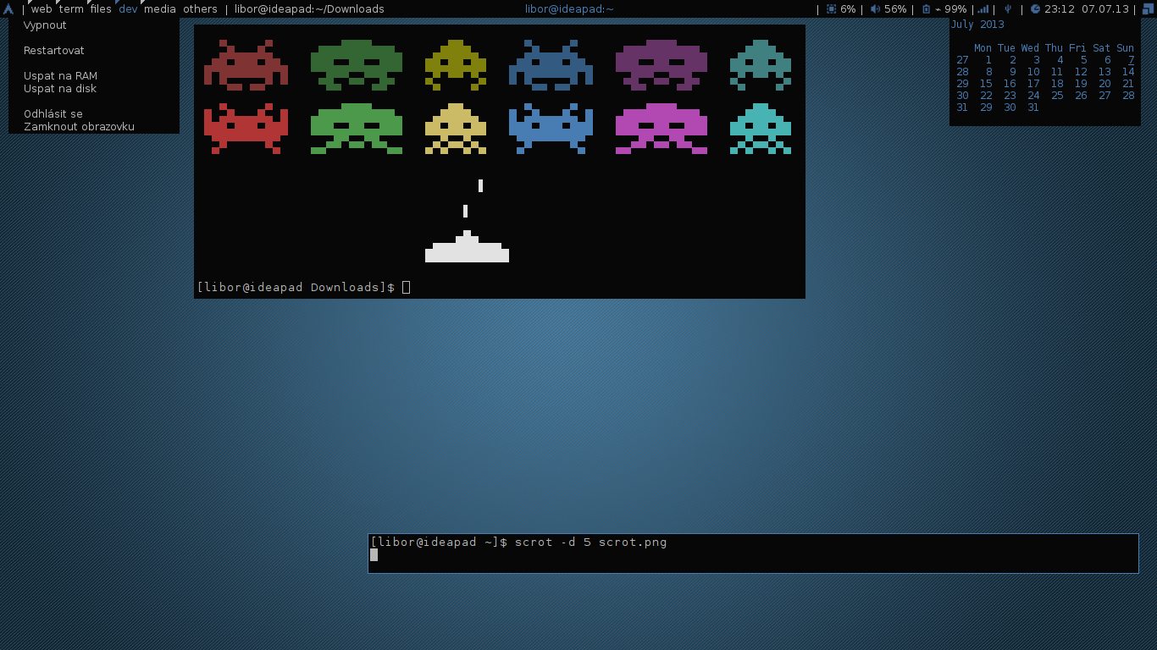Click the clock icon beside 23:12
Viewport: 1157px width, 650px height.
tap(1035, 9)
